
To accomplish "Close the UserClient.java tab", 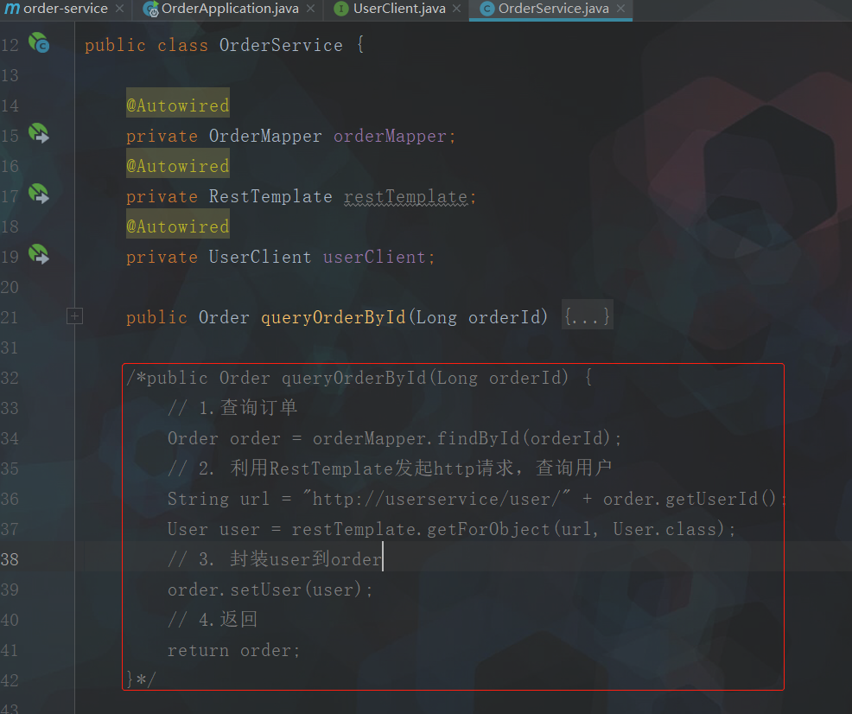I will (456, 9).
